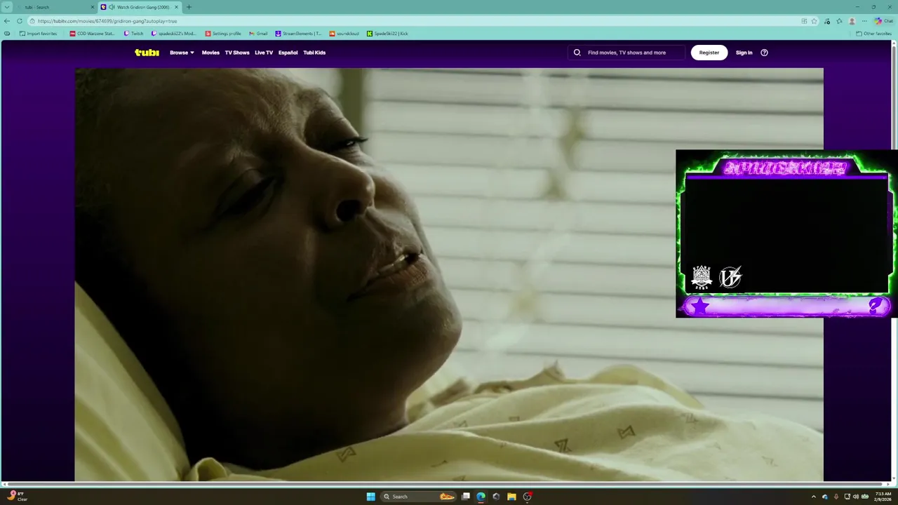The width and height of the screenshot is (898, 505).
Task: Open File Explorer from taskbar
Action: pos(511,497)
